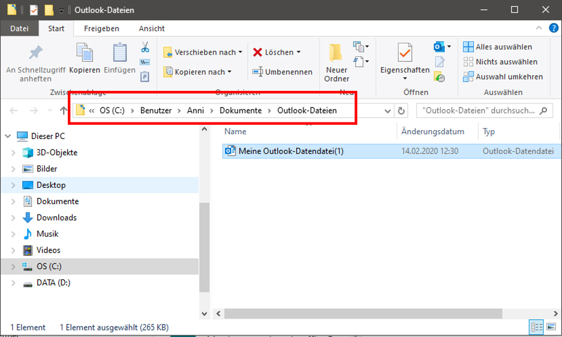The height and width of the screenshot is (337, 562).
Task: Click the Outlook-Dateien search field
Action: pyautogui.click(x=484, y=111)
